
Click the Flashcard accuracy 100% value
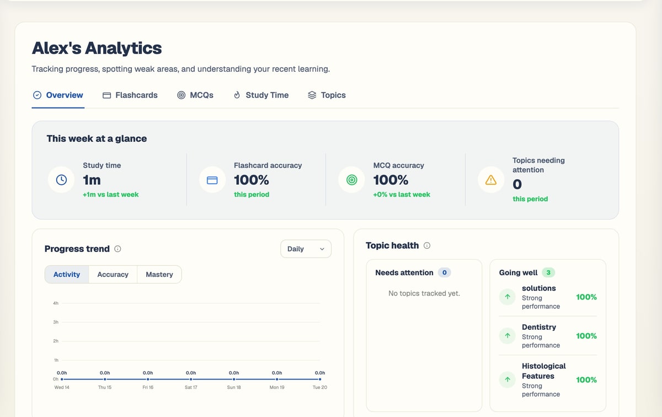tap(252, 180)
